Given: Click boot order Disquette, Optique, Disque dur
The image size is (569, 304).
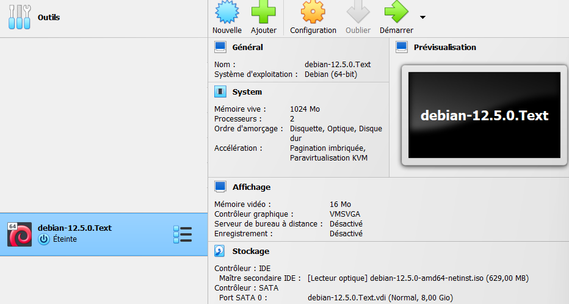Looking at the screenshot, I should pos(336,134).
